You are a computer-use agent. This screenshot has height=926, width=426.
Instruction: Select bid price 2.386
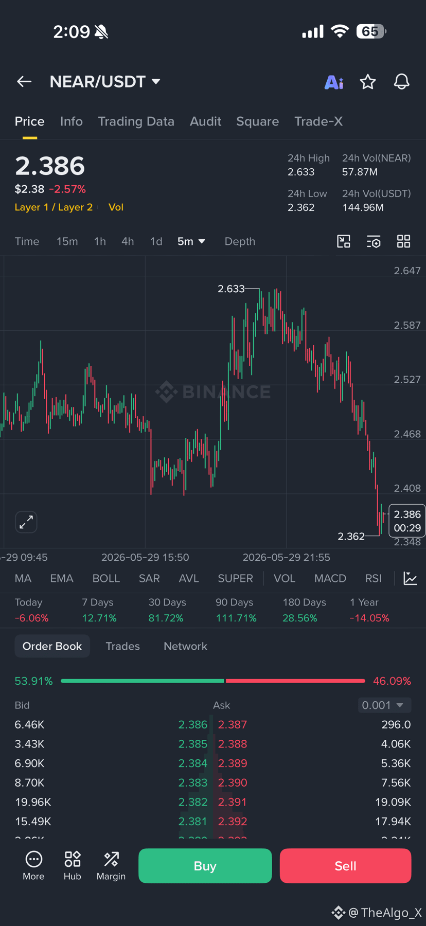point(193,724)
